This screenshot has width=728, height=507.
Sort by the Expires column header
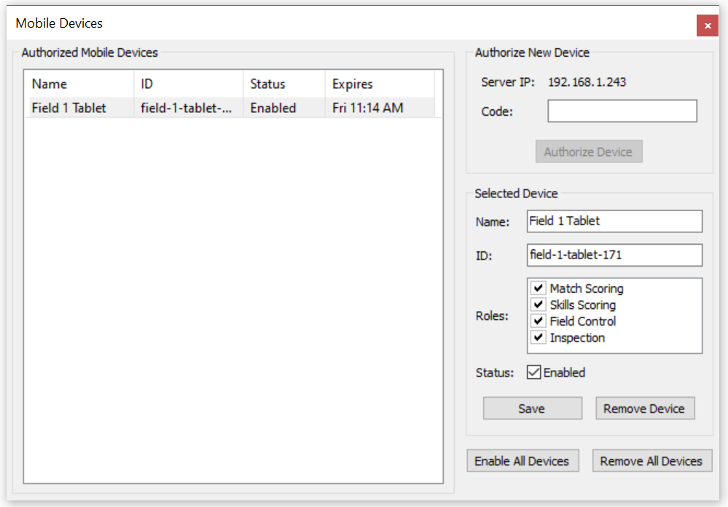click(x=379, y=84)
